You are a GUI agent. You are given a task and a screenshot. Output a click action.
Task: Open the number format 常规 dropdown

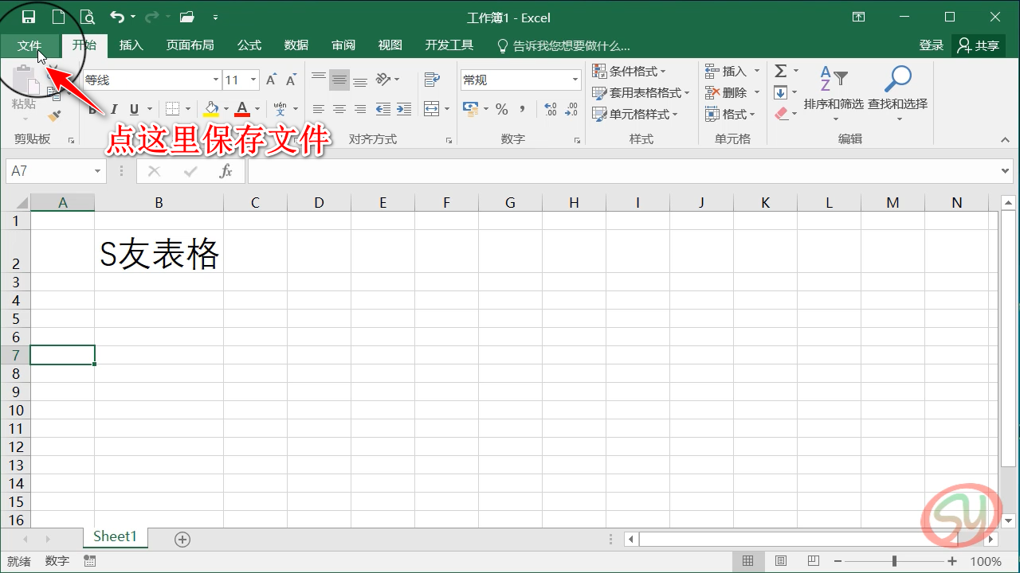(575, 80)
